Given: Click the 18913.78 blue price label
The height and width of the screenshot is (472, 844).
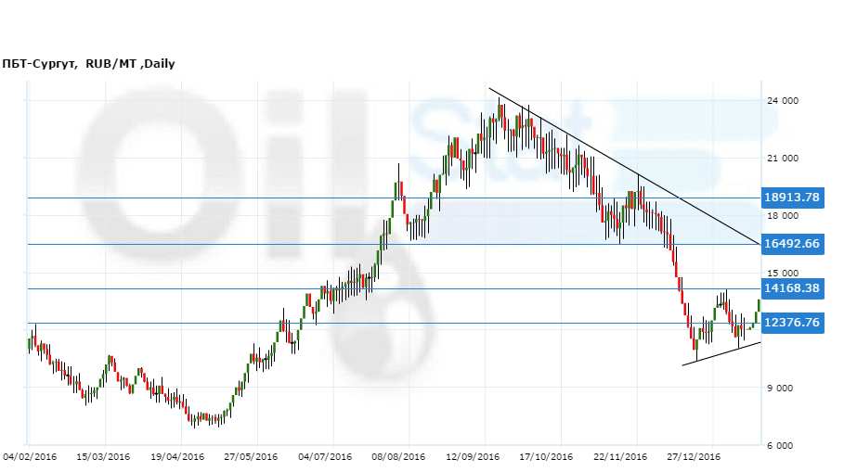Looking at the screenshot, I should click(x=791, y=198).
